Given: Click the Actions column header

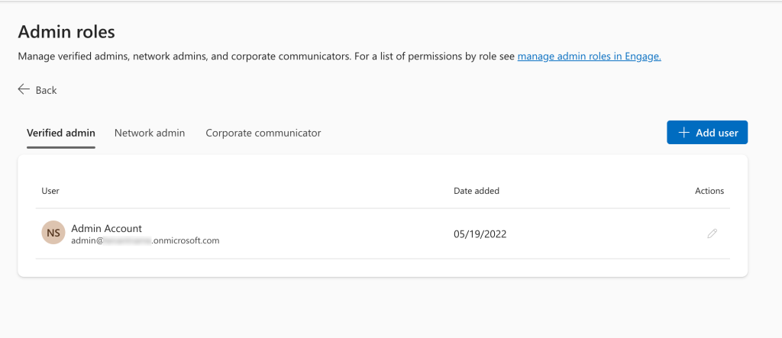Looking at the screenshot, I should (x=709, y=191).
